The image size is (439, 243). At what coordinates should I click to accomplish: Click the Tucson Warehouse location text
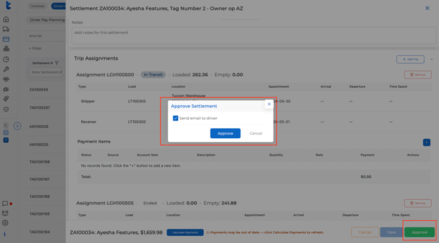189,96
